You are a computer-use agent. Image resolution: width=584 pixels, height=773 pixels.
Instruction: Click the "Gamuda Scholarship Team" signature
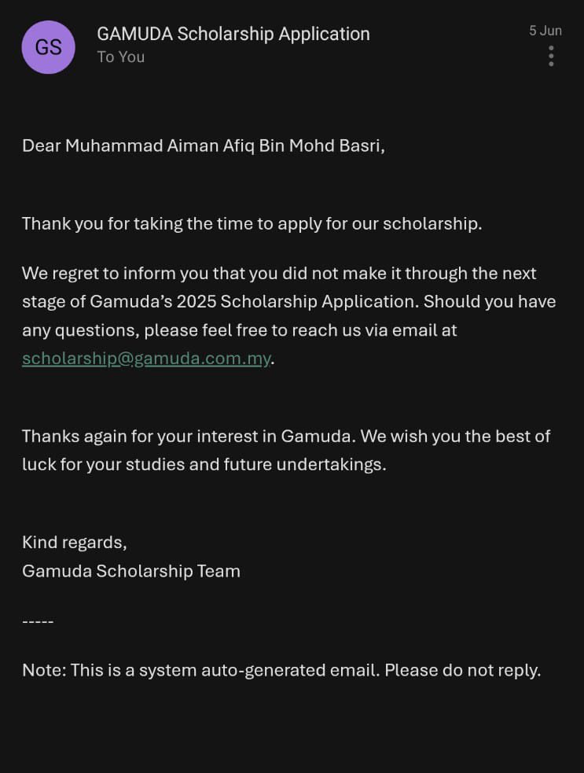[x=131, y=571]
